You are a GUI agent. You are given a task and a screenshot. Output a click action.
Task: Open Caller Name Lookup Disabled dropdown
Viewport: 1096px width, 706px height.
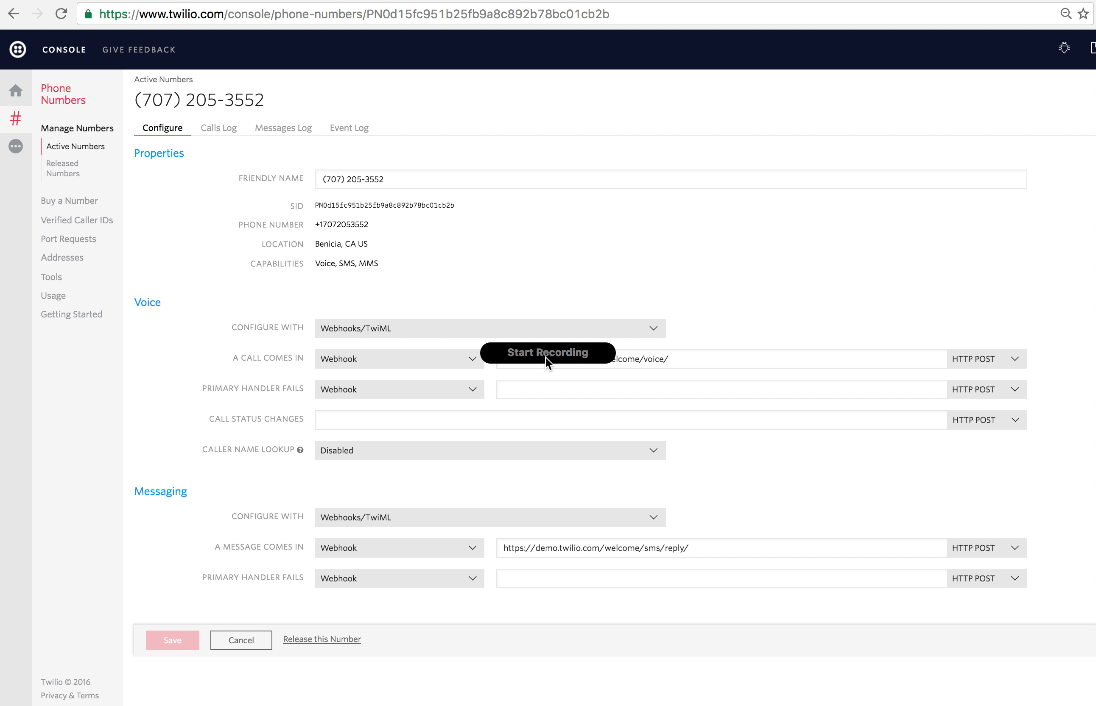pos(489,450)
